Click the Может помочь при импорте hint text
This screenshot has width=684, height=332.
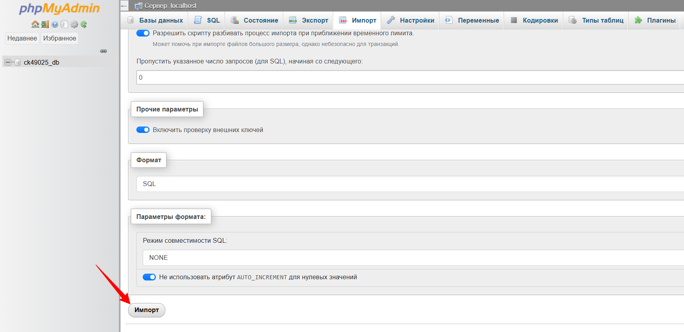276,44
